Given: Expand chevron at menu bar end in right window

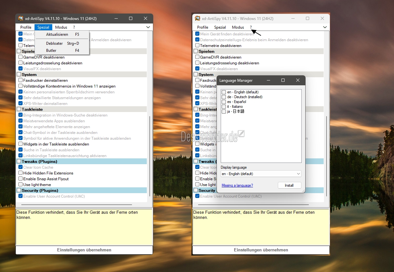Looking at the screenshot, I should pos(325,27).
